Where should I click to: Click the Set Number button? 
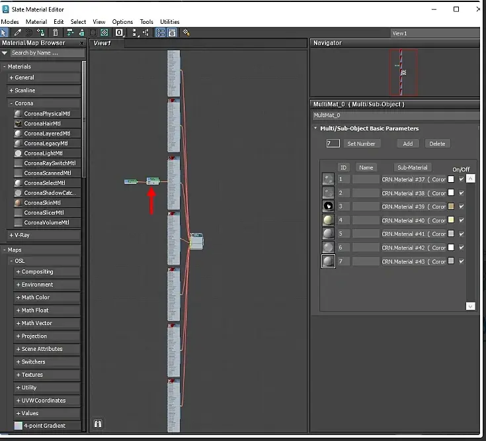(361, 144)
